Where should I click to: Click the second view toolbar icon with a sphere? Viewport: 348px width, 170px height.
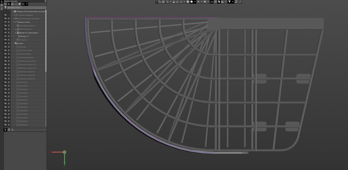tap(163, 2)
